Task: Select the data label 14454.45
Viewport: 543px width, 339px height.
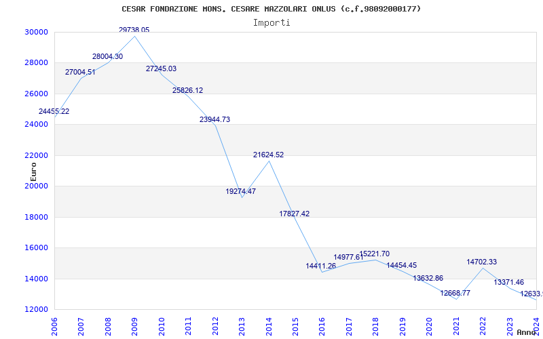Action: [402, 265]
